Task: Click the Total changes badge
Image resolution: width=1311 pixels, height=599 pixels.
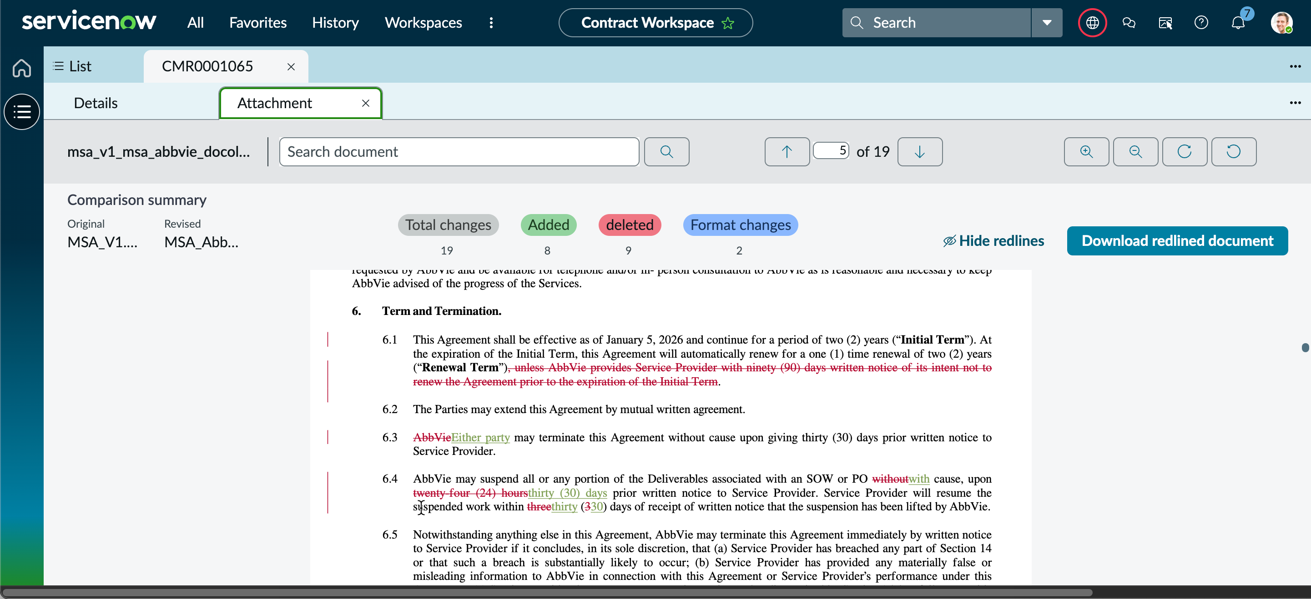Action: coord(448,225)
